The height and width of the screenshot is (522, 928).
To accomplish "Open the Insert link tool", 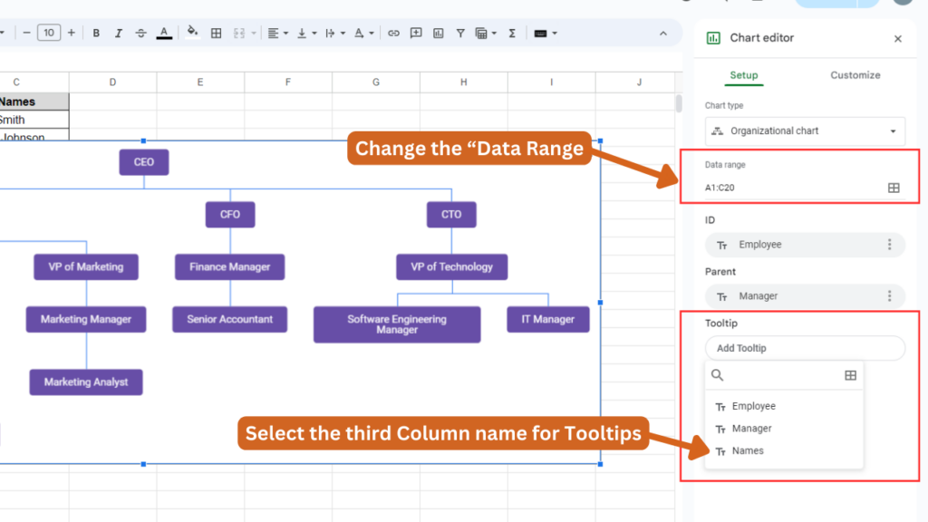I will (393, 33).
